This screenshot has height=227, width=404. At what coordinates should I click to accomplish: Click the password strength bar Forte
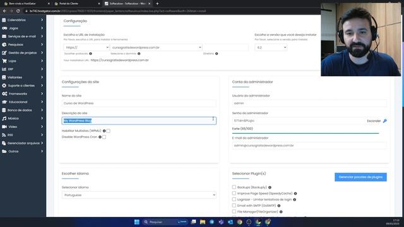point(306,133)
